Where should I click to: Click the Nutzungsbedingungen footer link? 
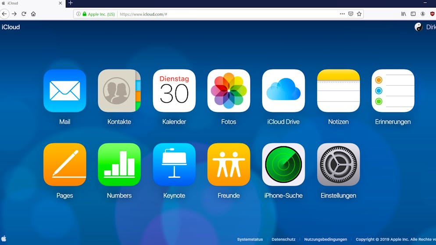click(325, 239)
